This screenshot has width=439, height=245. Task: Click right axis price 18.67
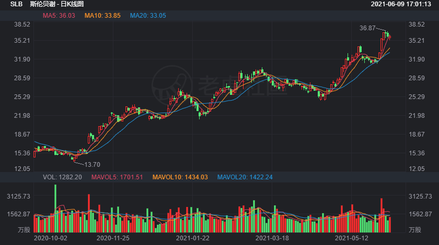(417, 134)
